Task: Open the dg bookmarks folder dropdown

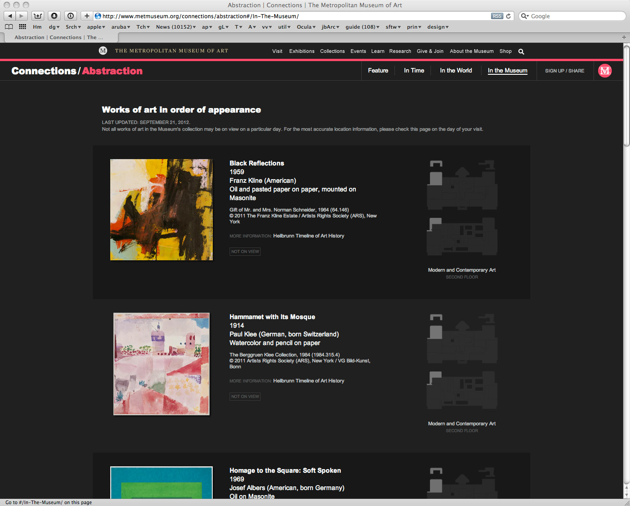Action: tap(54, 27)
